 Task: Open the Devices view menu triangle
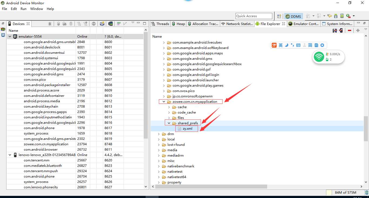point(133,23)
